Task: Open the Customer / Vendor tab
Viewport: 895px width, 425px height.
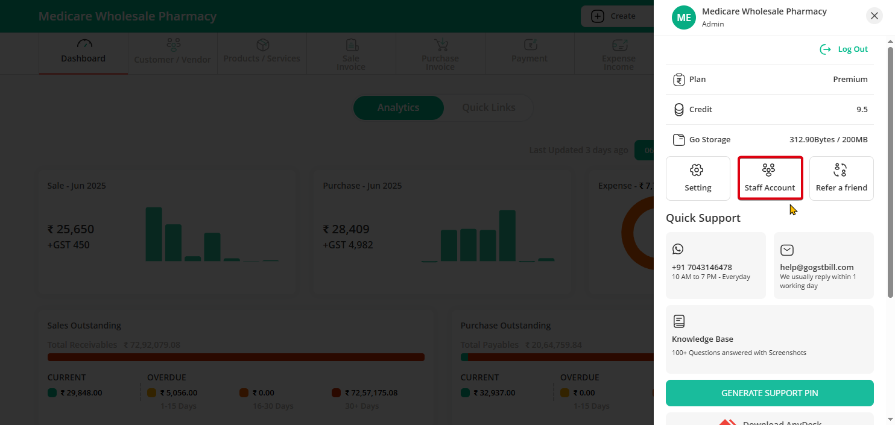Action: coord(172,54)
